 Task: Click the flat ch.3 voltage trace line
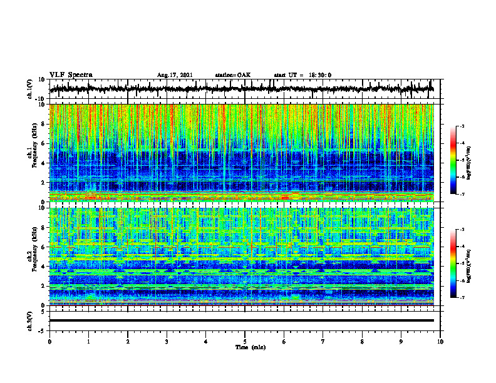pyautogui.click(x=241, y=320)
